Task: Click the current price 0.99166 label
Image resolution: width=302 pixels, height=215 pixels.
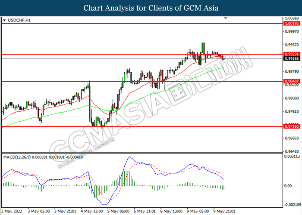Action: (292, 58)
